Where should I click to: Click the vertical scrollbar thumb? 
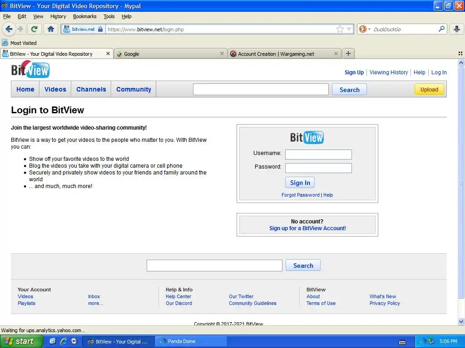coord(461,183)
